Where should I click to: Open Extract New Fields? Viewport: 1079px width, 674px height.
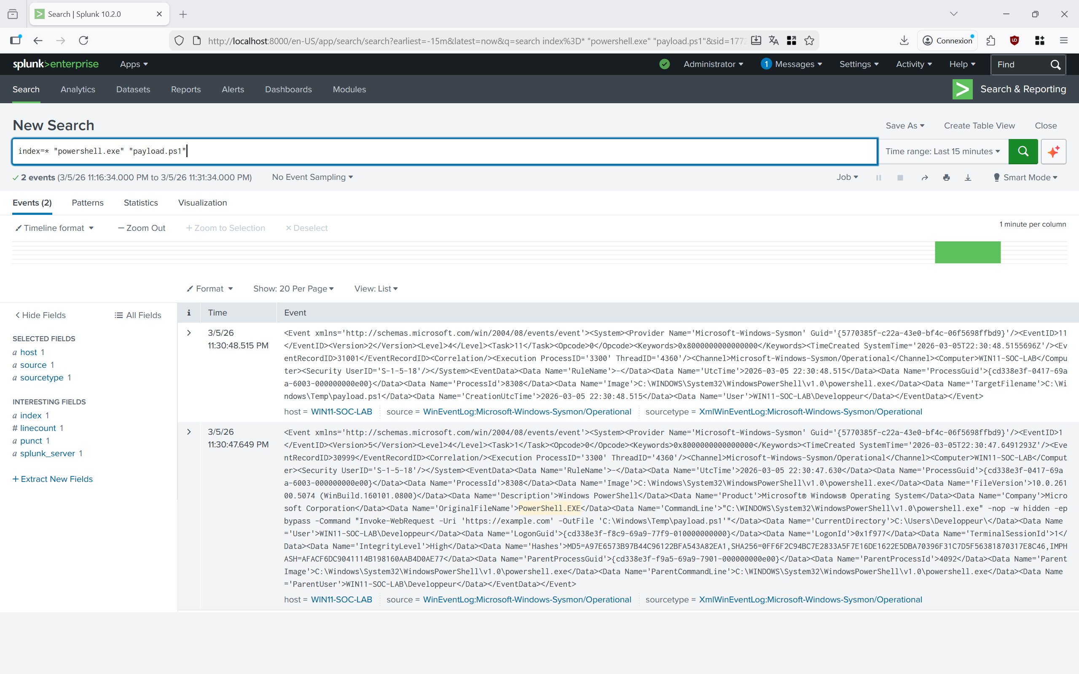coord(52,479)
